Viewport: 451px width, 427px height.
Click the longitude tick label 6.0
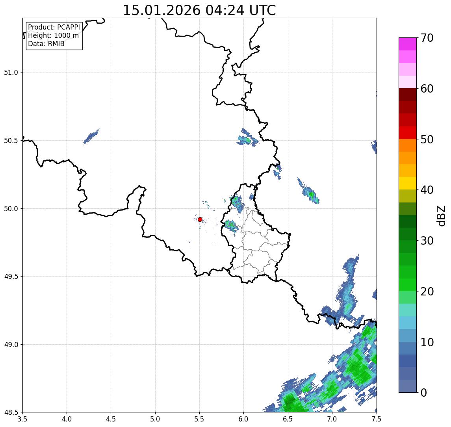(244, 419)
